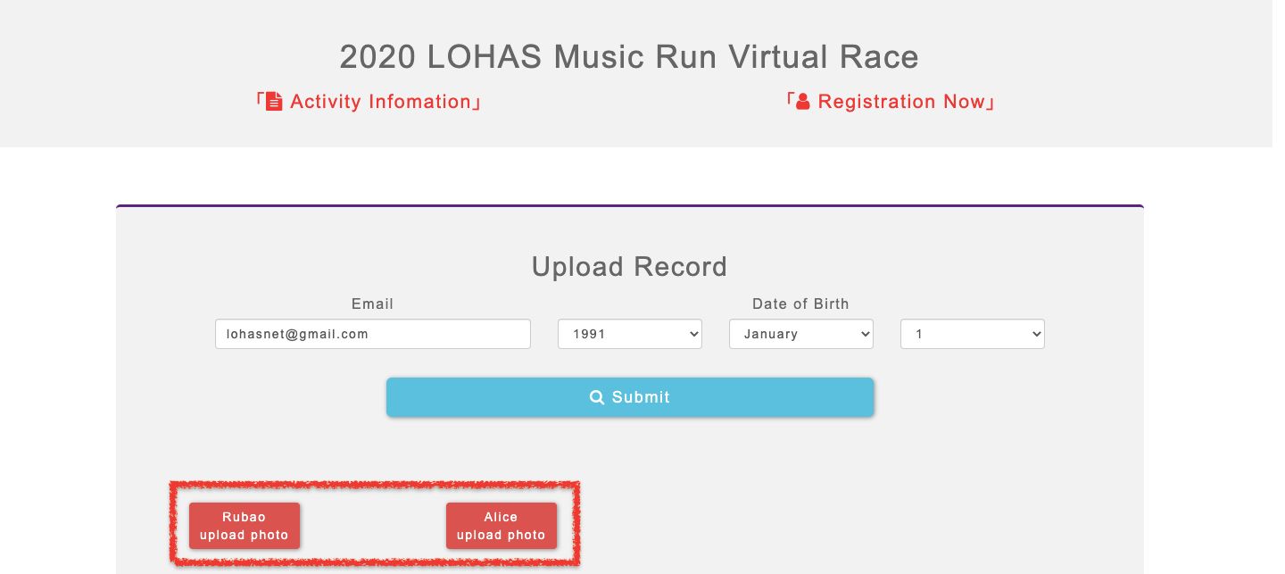The image size is (1285, 574).
Task: Click the Date of Birth label
Action: point(801,304)
